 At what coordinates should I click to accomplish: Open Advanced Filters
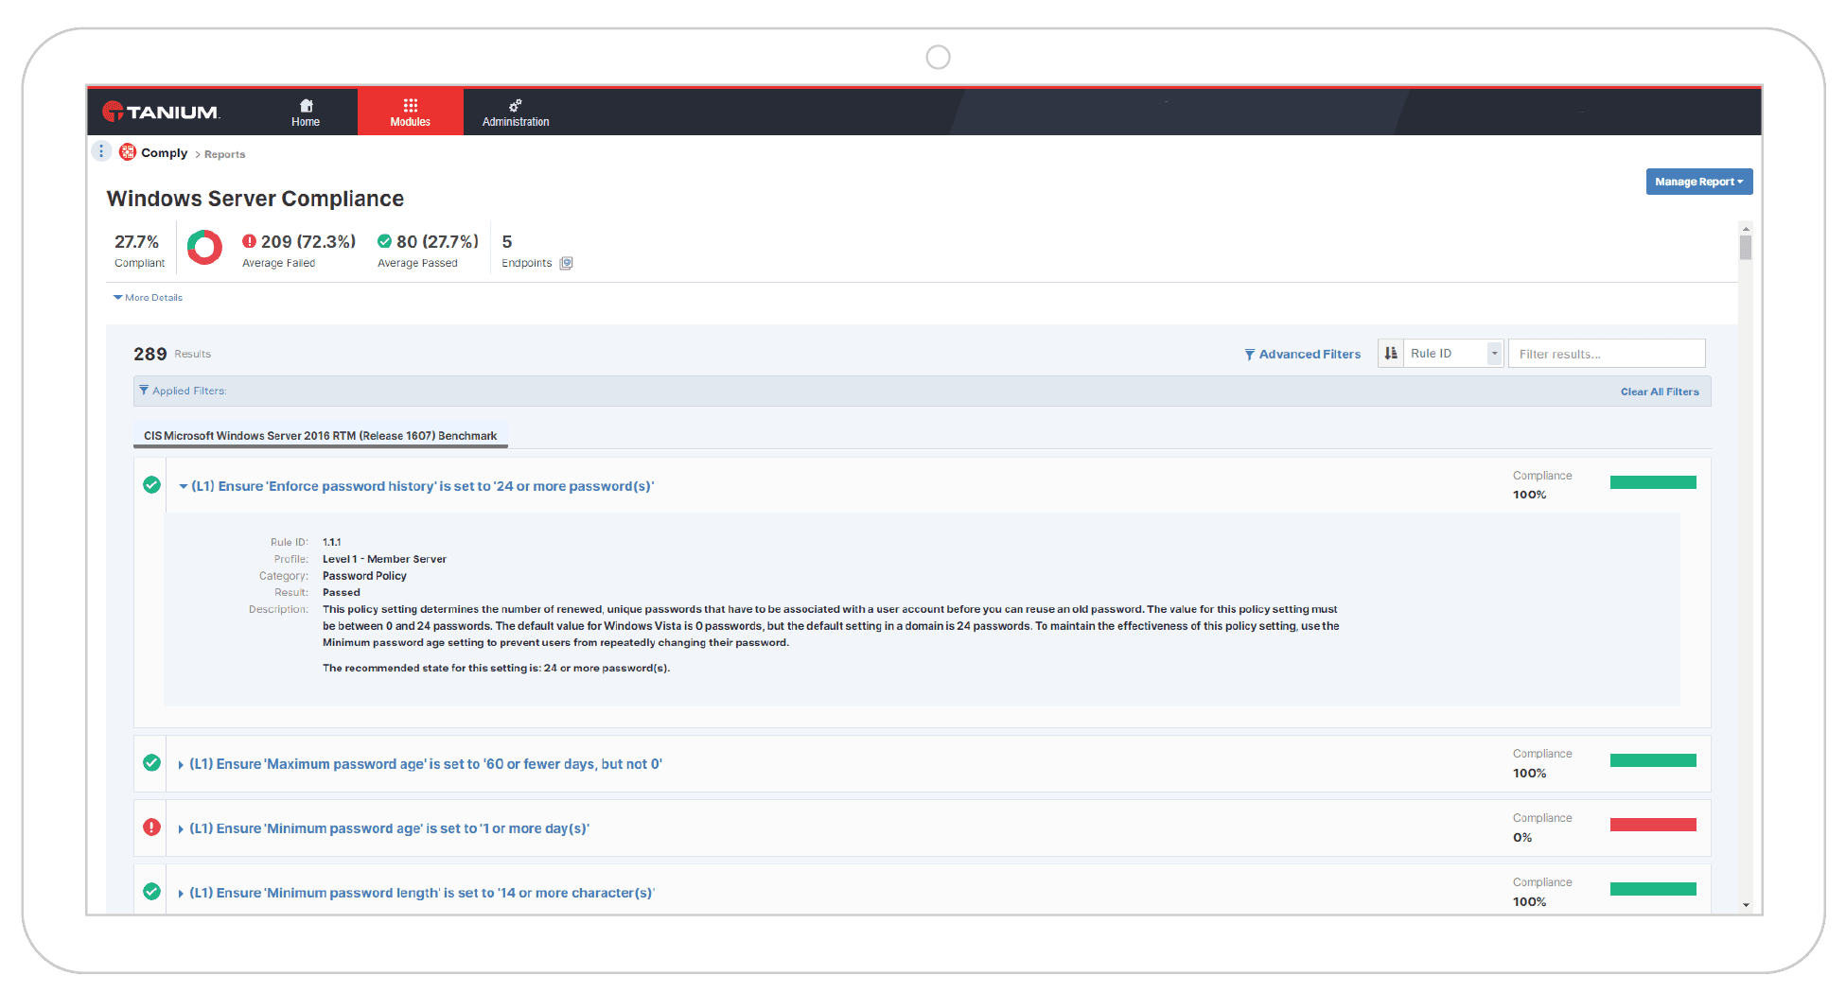(x=1302, y=354)
